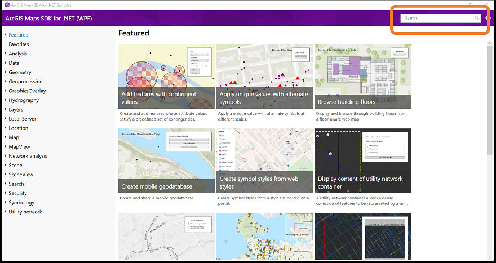Click the vertical scrollbar thumb
496x263 pixels.
[x=491, y=100]
